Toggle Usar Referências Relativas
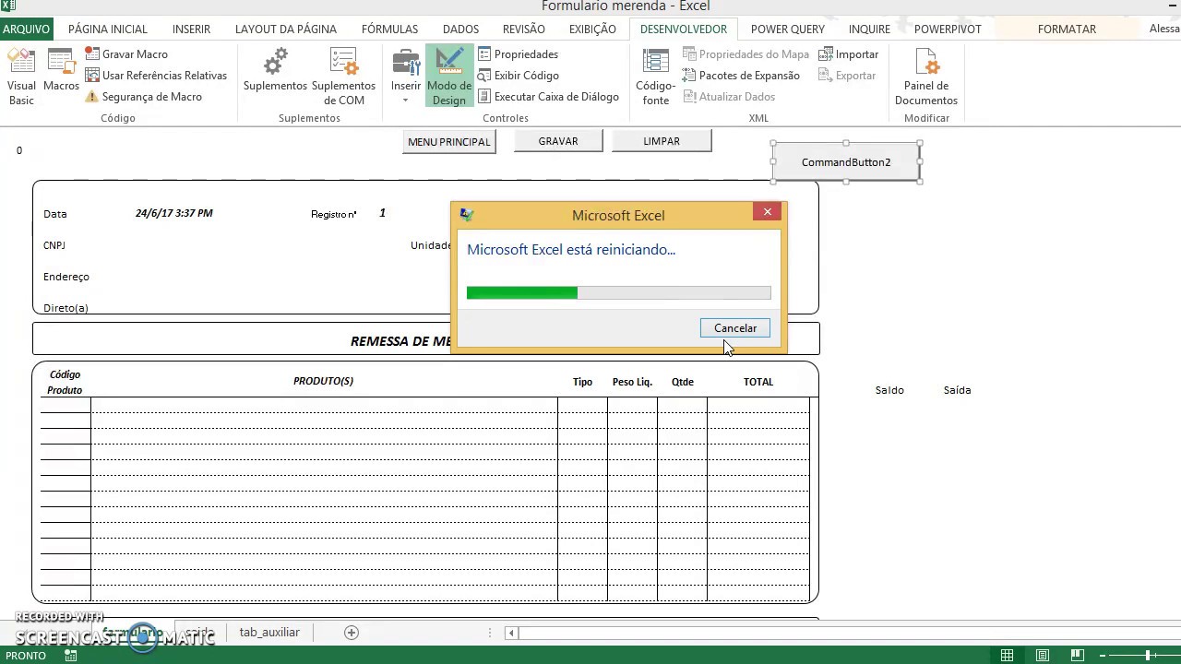This screenshot has height=664, width=1181. (156, 76)
